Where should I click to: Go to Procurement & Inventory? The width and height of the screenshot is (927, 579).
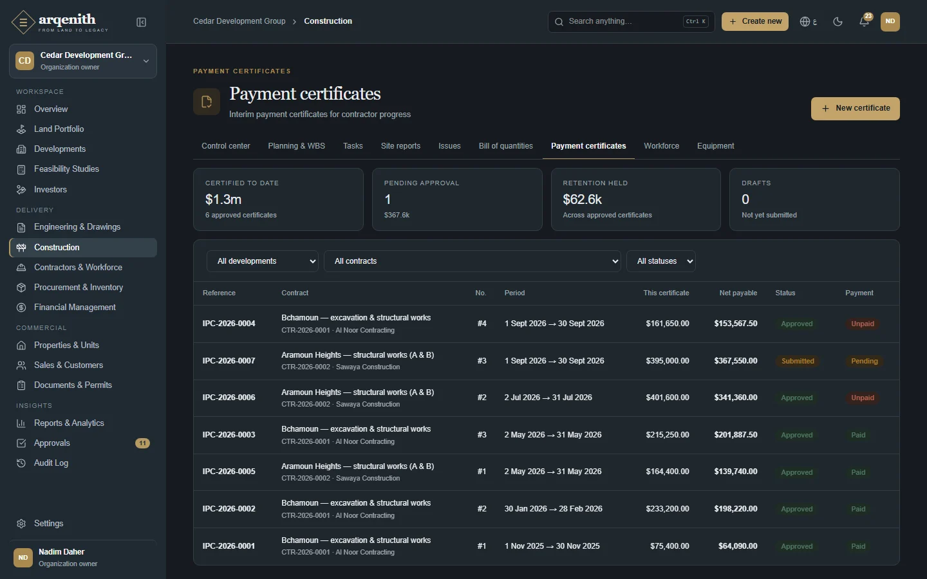tap(83, 288)
